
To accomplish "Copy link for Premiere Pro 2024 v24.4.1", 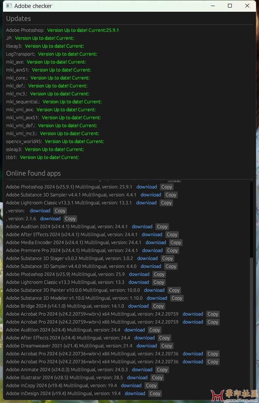I will (x=172, y=251).
